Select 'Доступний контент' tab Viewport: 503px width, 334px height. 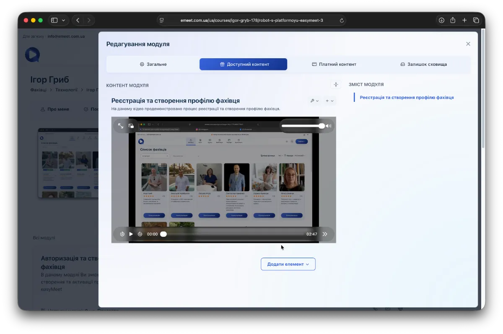pos(244,64)
